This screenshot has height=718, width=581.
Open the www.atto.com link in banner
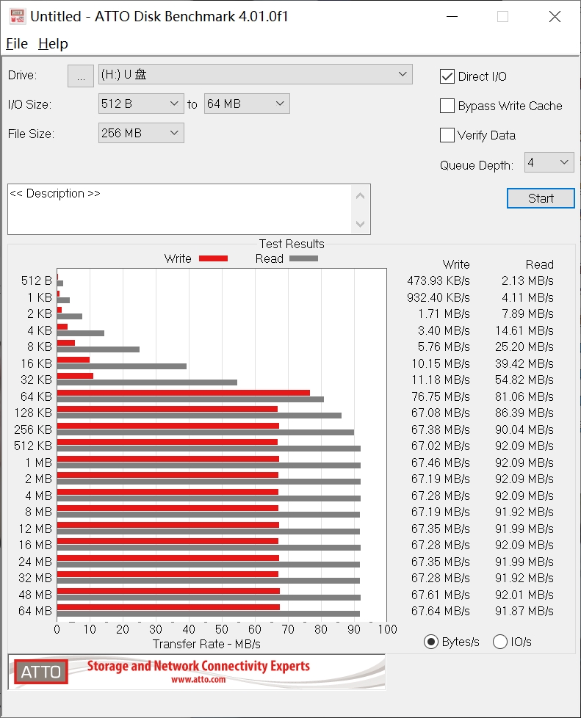point(198,680)
